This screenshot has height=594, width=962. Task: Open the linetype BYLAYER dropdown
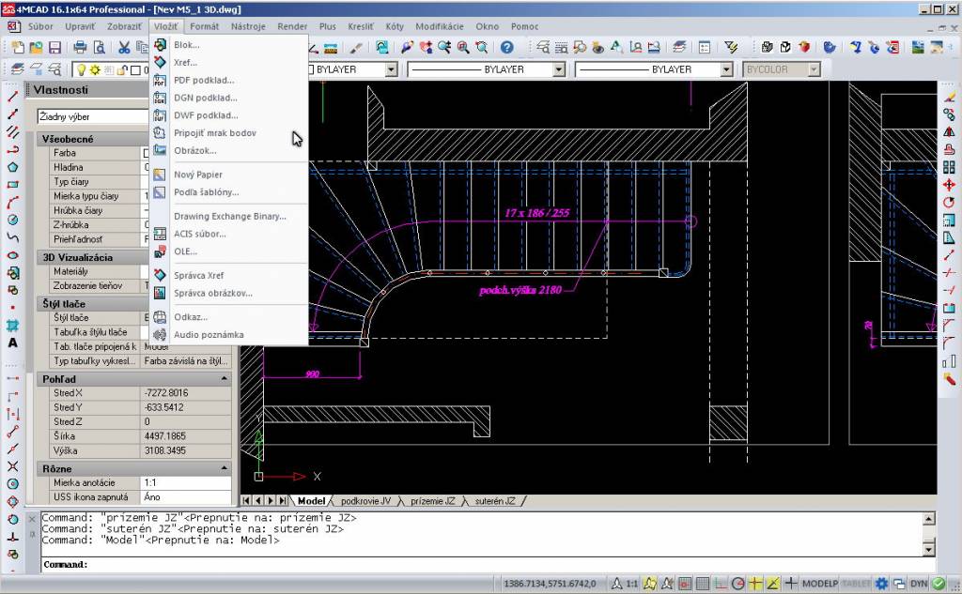tap(558, 69)
